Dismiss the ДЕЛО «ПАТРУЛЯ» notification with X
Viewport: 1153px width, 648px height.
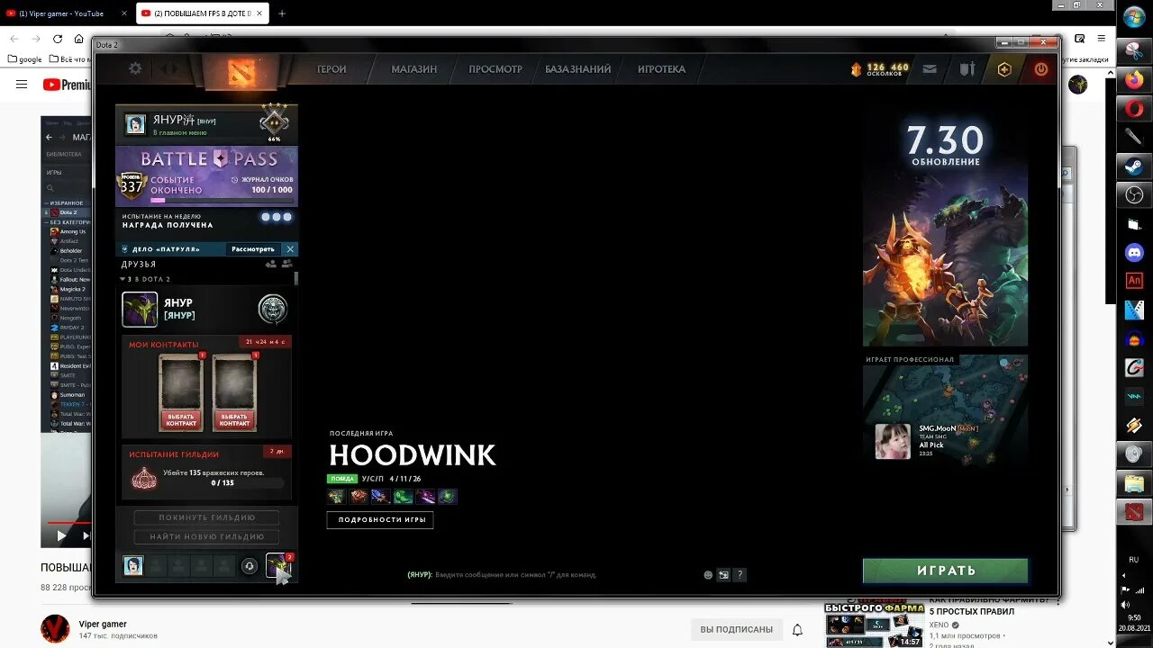click(x=290, y=249)
